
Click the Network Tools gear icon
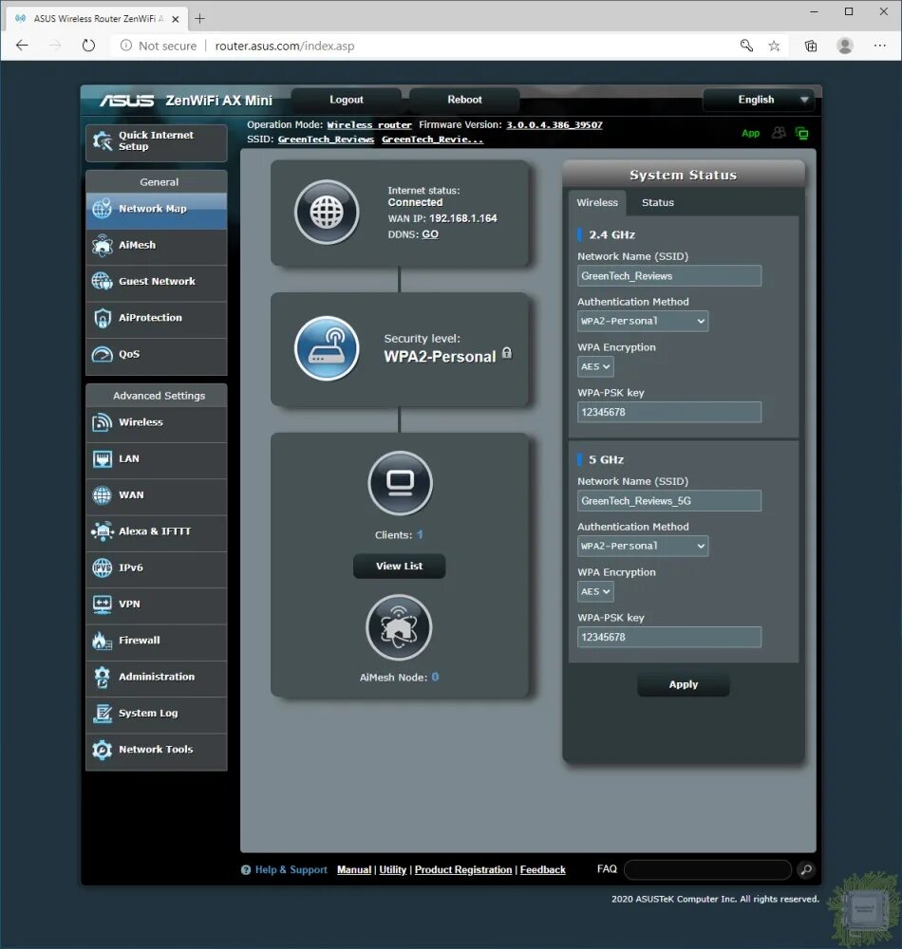pyautogui.click(x=102, y=750)
